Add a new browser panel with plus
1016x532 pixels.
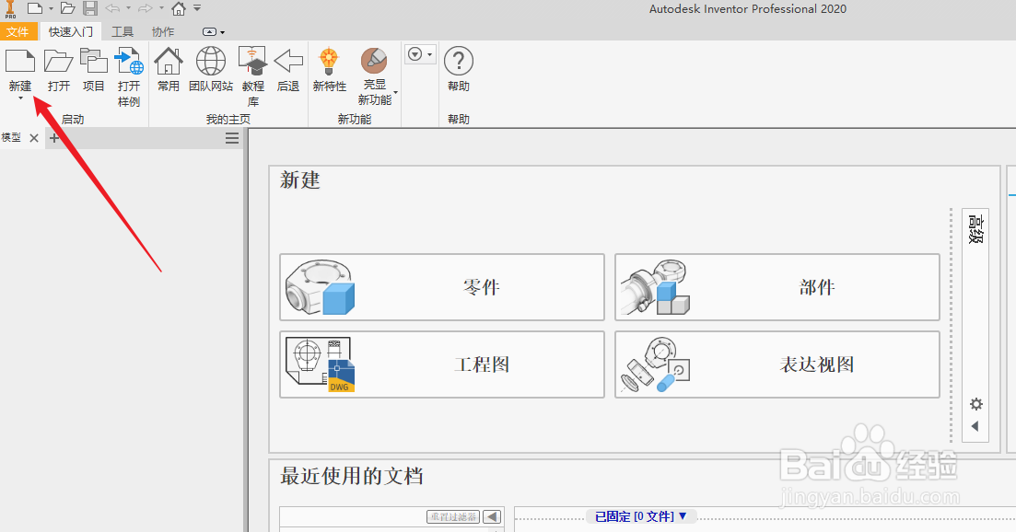[x=53, y=138]
